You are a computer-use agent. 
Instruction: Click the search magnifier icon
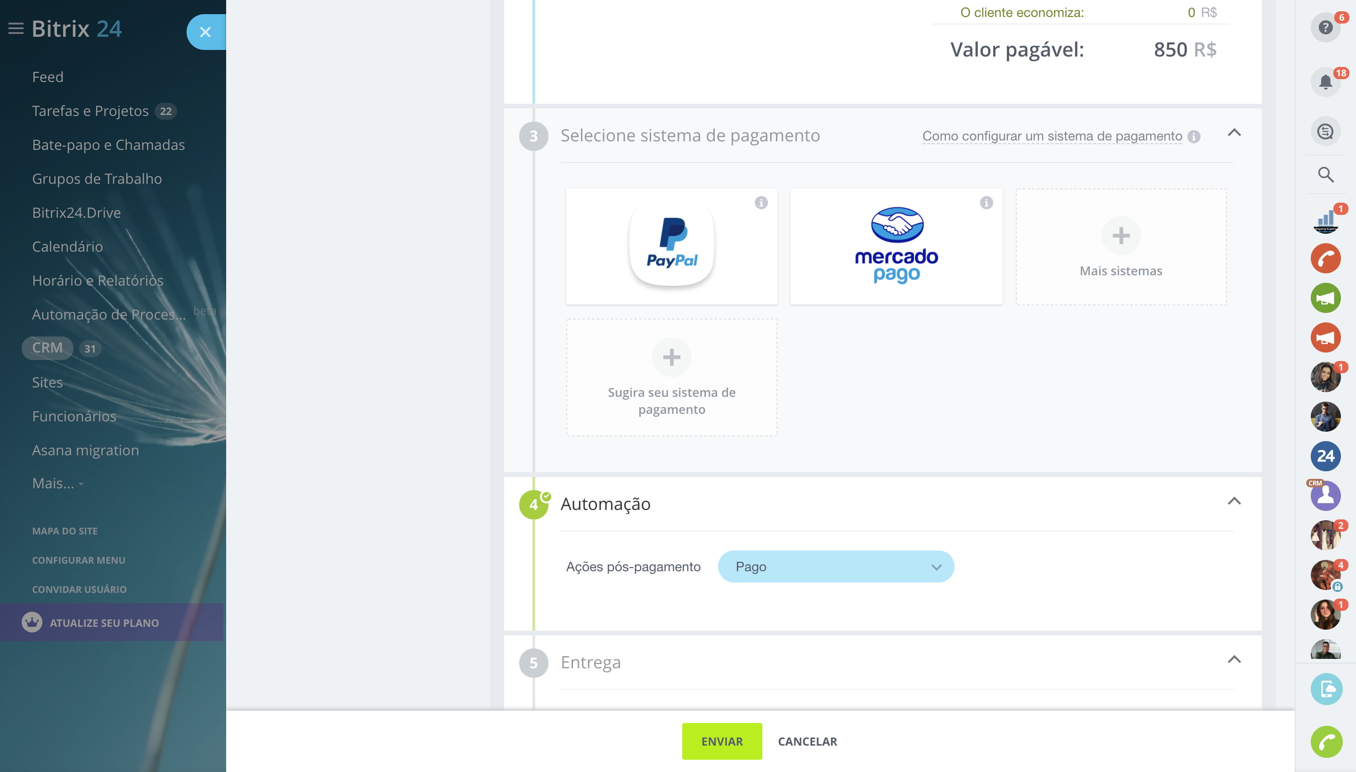click(x=1325, y=174)
